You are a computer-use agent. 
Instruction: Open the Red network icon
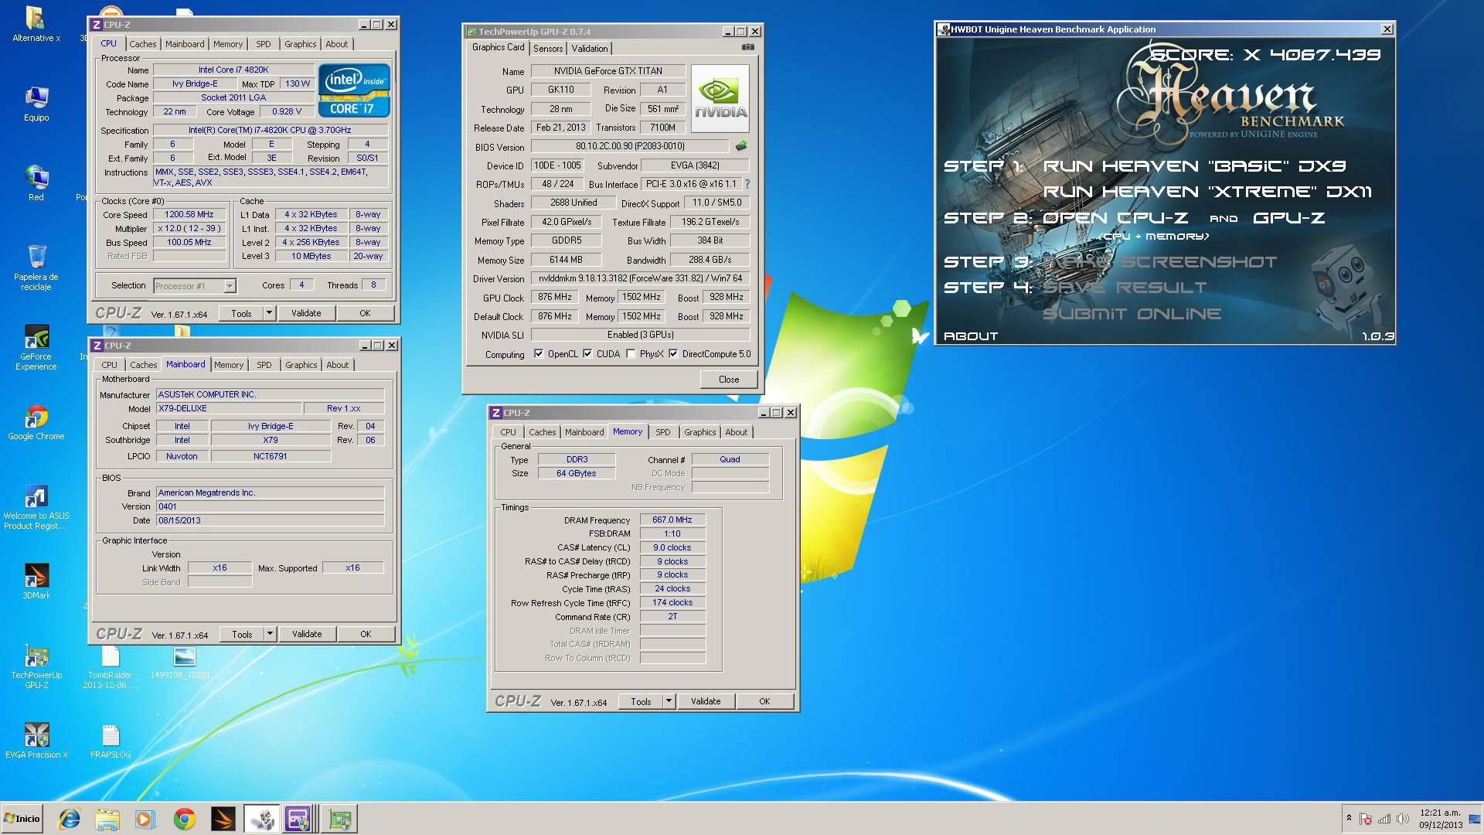[36, 183]
